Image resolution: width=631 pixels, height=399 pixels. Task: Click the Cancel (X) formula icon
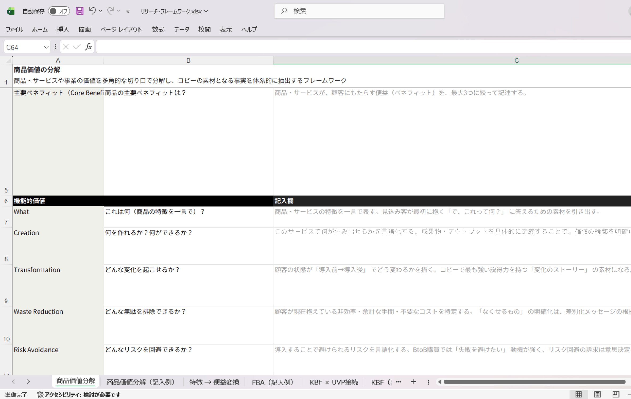[66, 47]
